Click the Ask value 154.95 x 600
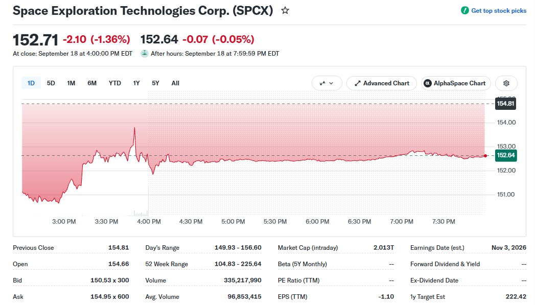This screenshot has width=535, height=305. (109, 297)
